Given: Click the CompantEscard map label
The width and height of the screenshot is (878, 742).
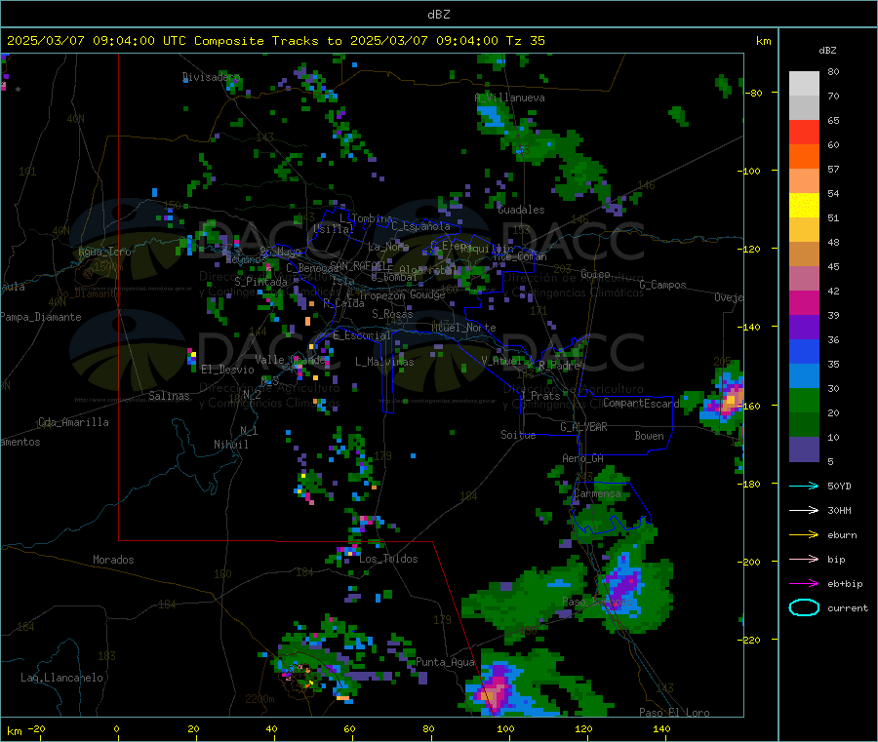Looking at the screenshot, I should tap(641, 403).
